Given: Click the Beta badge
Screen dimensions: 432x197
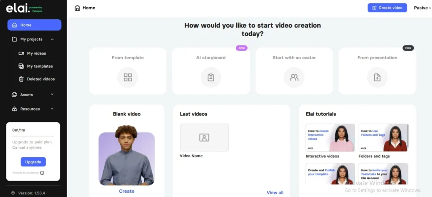Looking at the screenshot, I should pyautogui.click(x=242, y=48).
